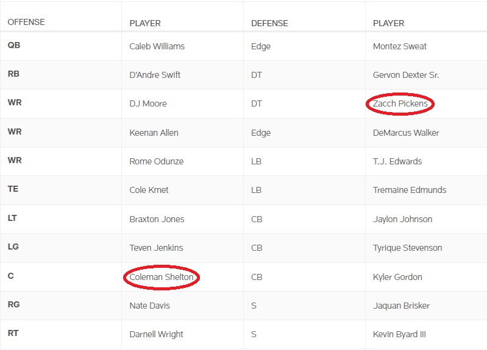Click Darnell Wright in the RT row

[x=156, y=334]
